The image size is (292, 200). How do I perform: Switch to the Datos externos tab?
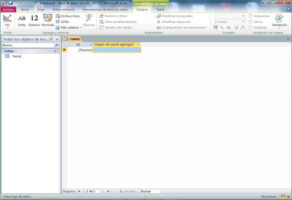click(x=63, y=9)
